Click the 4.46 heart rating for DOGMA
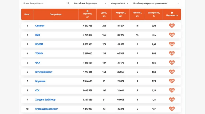The width and height of the screenshot is (205, 114). (x=172, y=44)
